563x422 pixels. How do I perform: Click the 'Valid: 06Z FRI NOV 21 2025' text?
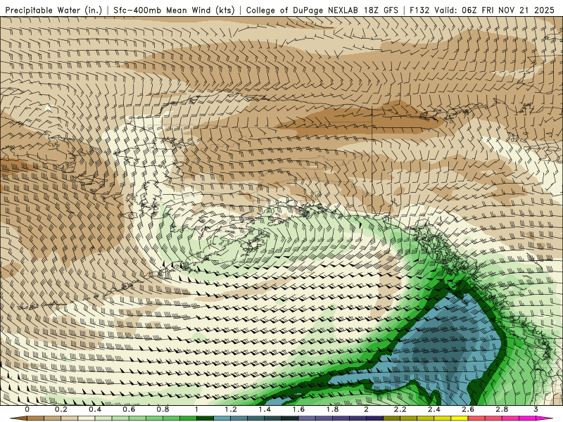(x=494, y=11)
